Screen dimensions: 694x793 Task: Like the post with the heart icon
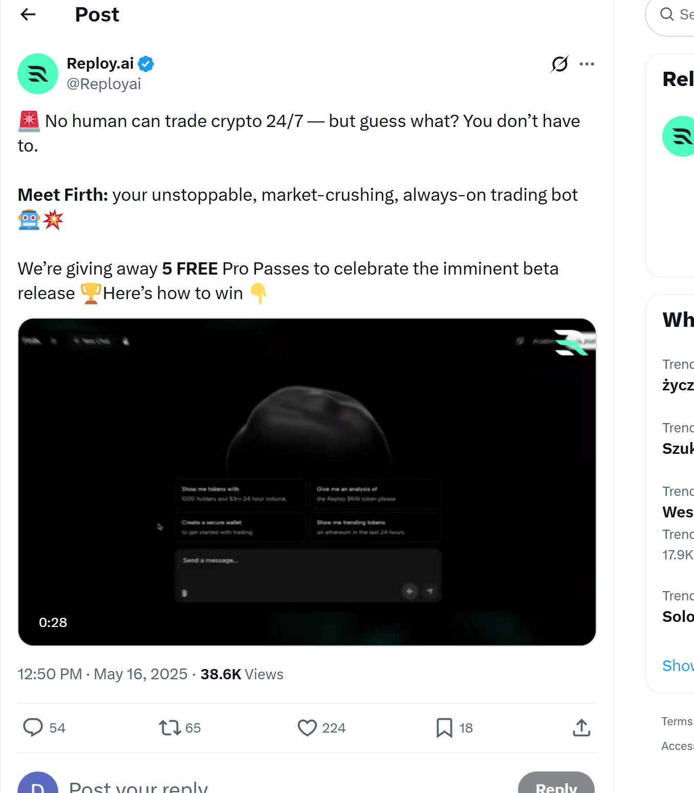point(307,727)
